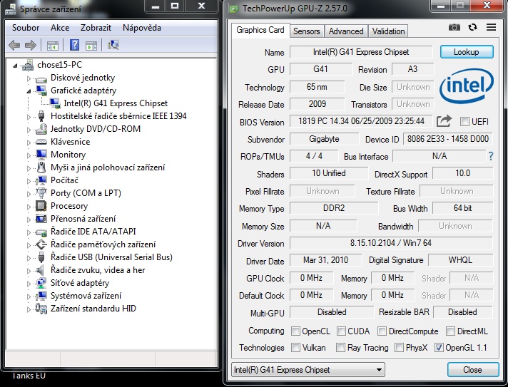
Task: Click the Procesory chip icon
Action: [41, 206]
